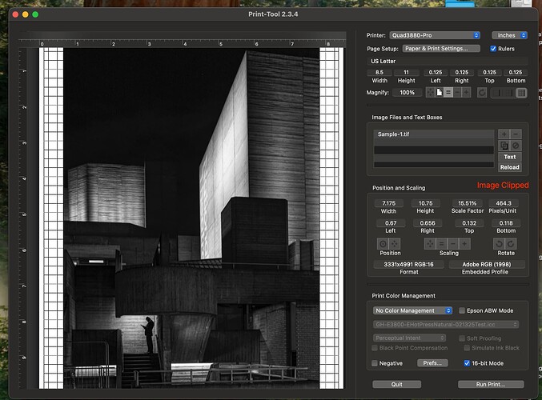This screenshot has width=542, height=400.
Task: Enable Epson ABW Mode
Action: coord(461,310)
